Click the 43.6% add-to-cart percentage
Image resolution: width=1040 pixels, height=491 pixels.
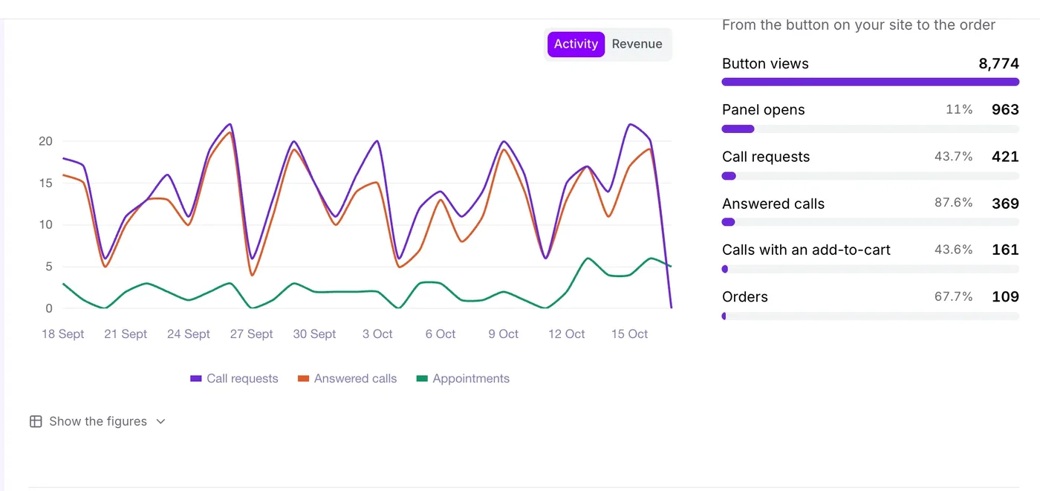954,250
